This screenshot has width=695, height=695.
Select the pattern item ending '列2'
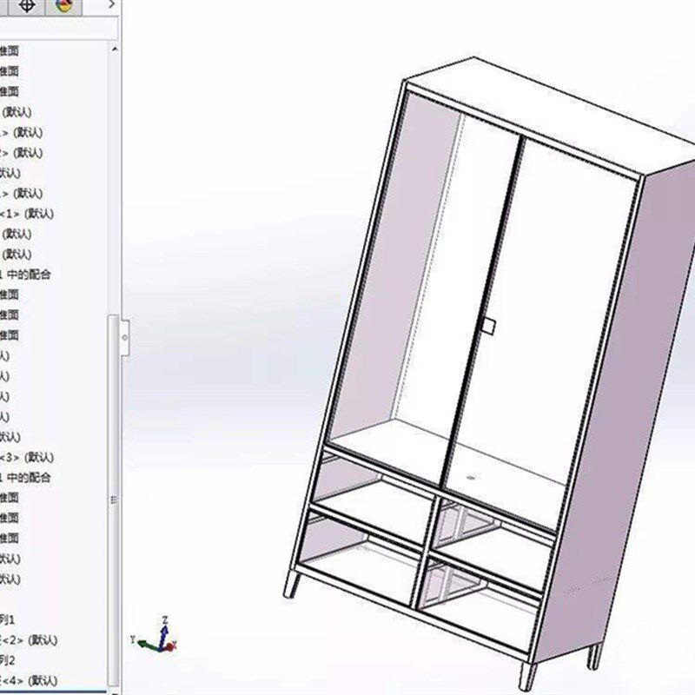coord(8,660)
